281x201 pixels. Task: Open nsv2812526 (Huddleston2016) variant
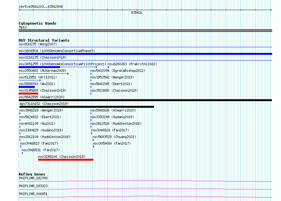tap(116, 123)
